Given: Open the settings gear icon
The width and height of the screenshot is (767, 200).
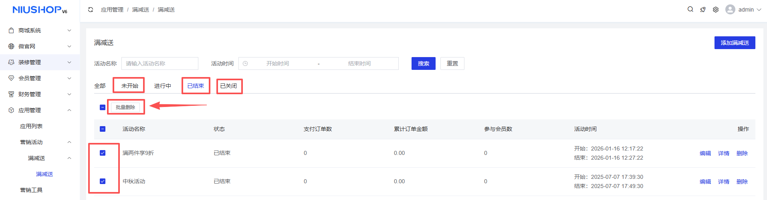Looking at the screenshot, I should pos(716,10).
